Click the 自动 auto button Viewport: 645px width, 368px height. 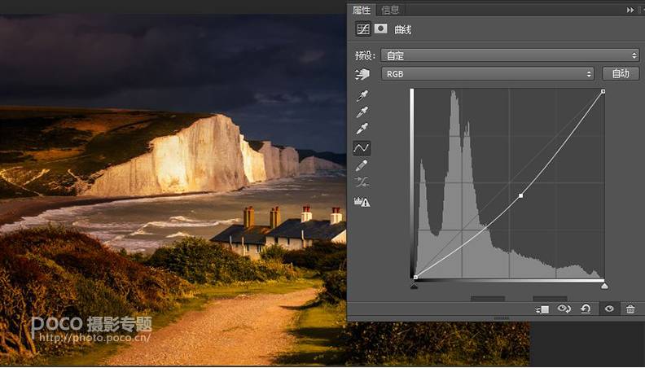[x=621, y=73]
